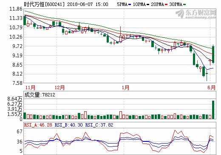221x155 pixels.
Task: Click the red 20PMA legend color swatch
Action: (166, 5)
